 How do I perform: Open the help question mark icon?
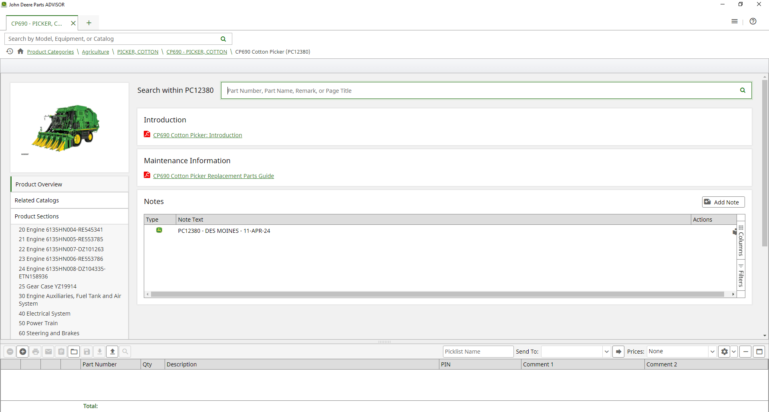pyautogui.click(x=753, y=21)
